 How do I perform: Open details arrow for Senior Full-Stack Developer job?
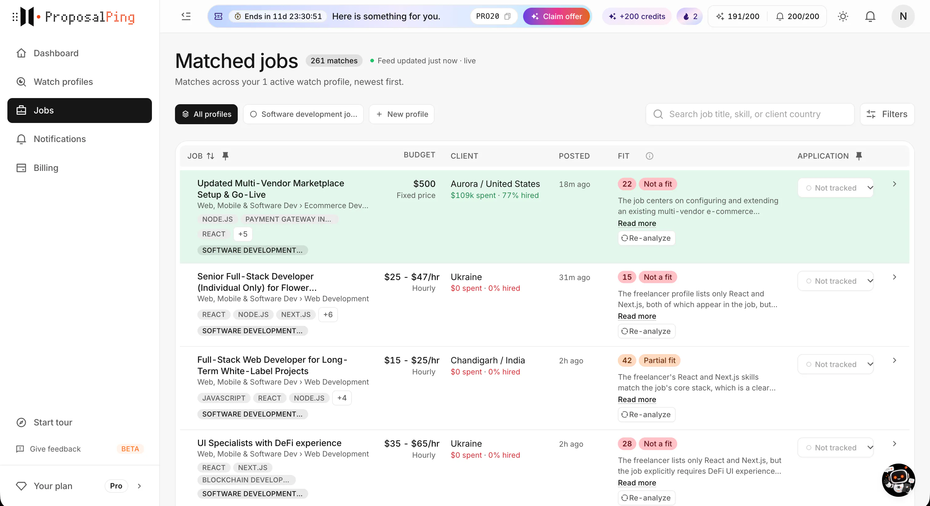pyautogui.click(x=894, y=277)
